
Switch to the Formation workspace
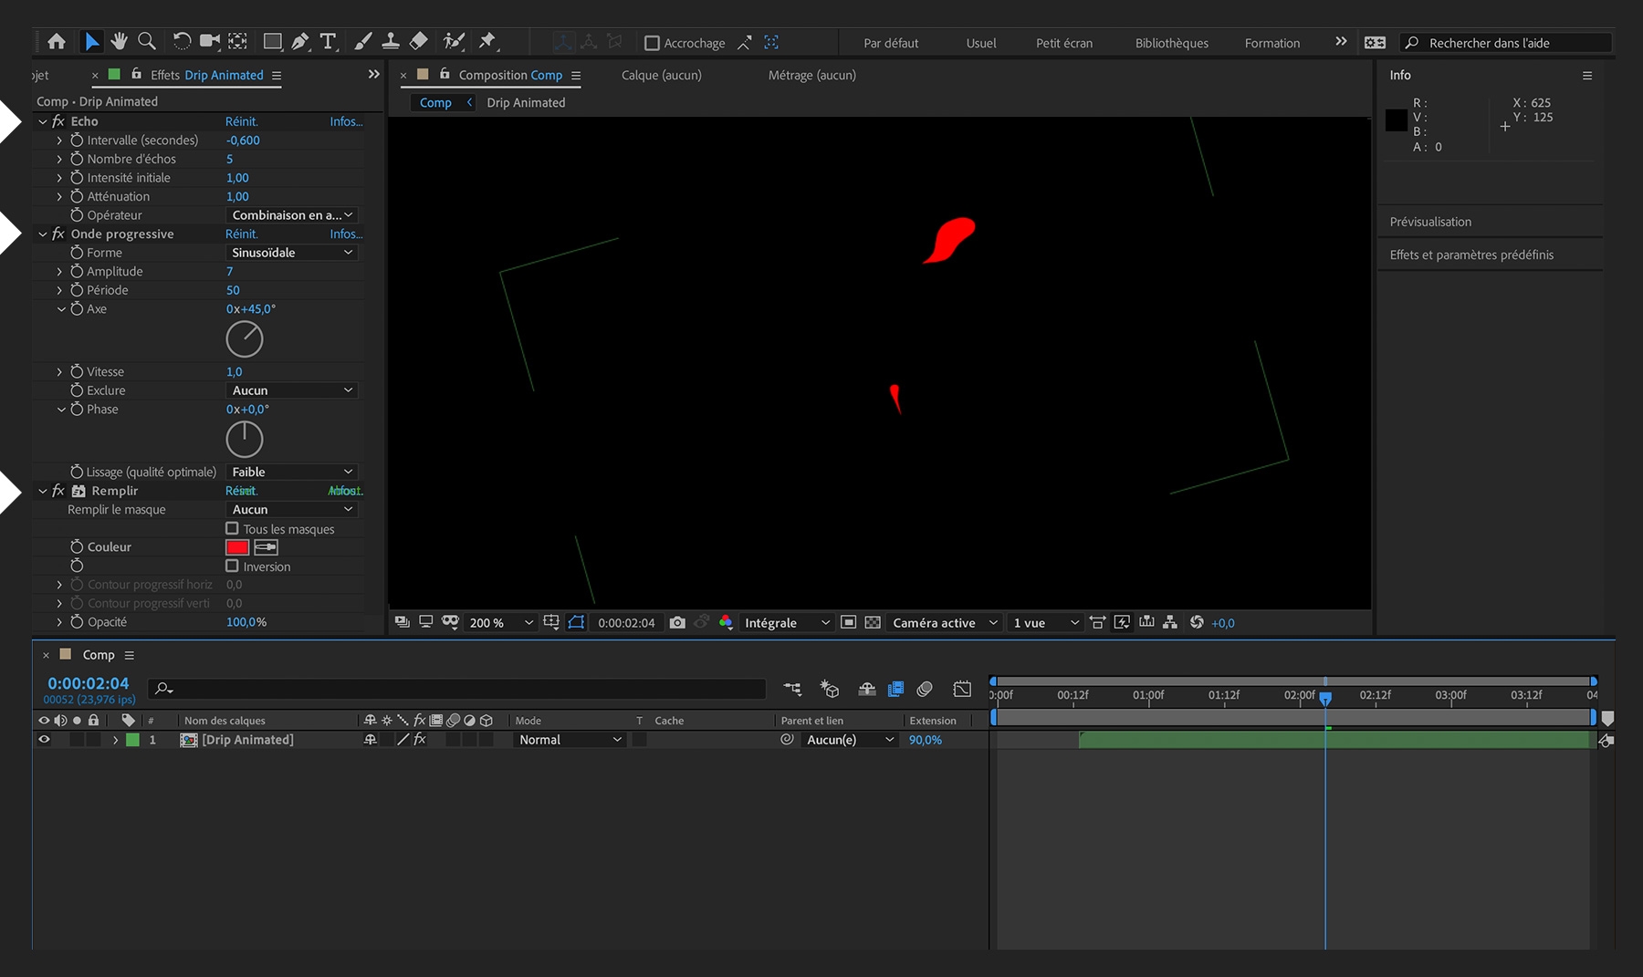point(1271,43)
